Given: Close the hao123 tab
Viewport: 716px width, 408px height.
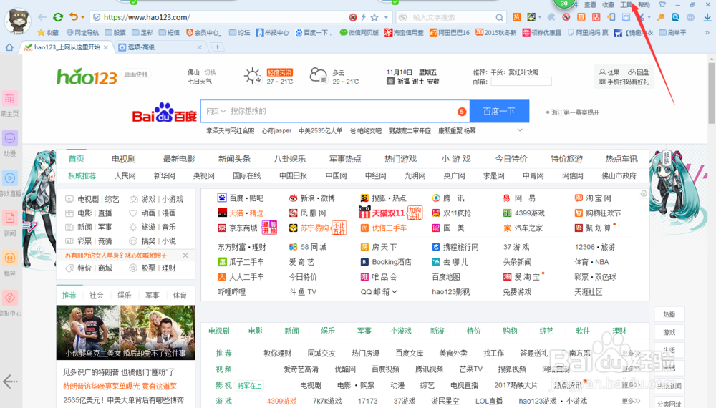Looking at the screenshot, I should [106, 47].
